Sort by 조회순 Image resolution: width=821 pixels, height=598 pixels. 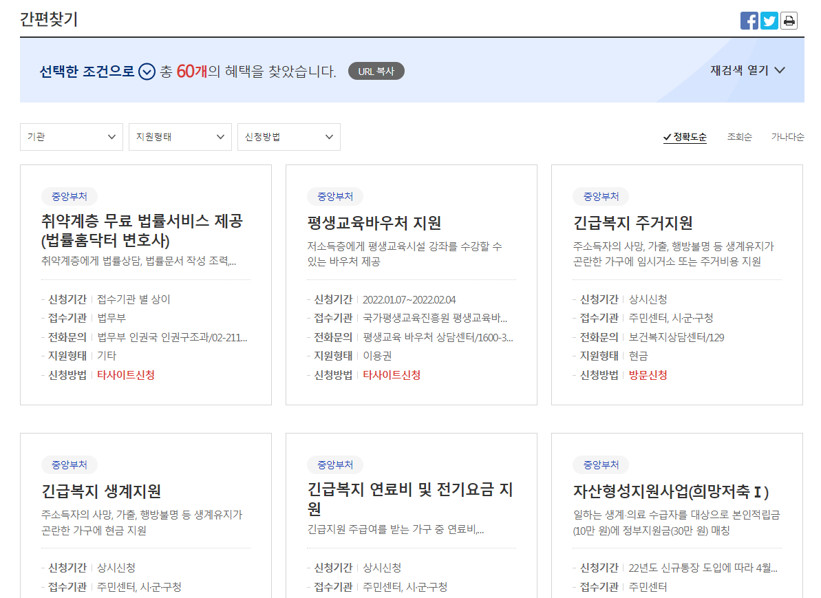point(739,137)
